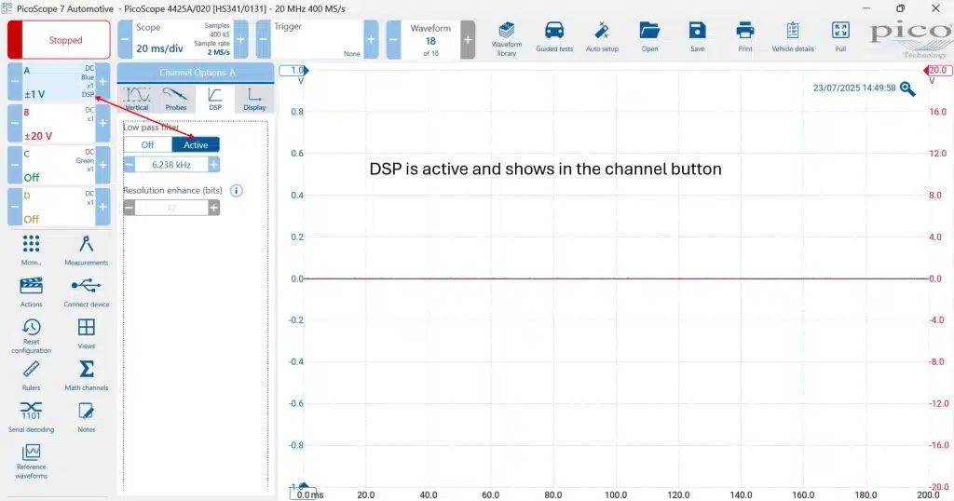The height and width of the screenshot is (501, 954).
Task: Click the Trigger minus button
Action: 264,39
